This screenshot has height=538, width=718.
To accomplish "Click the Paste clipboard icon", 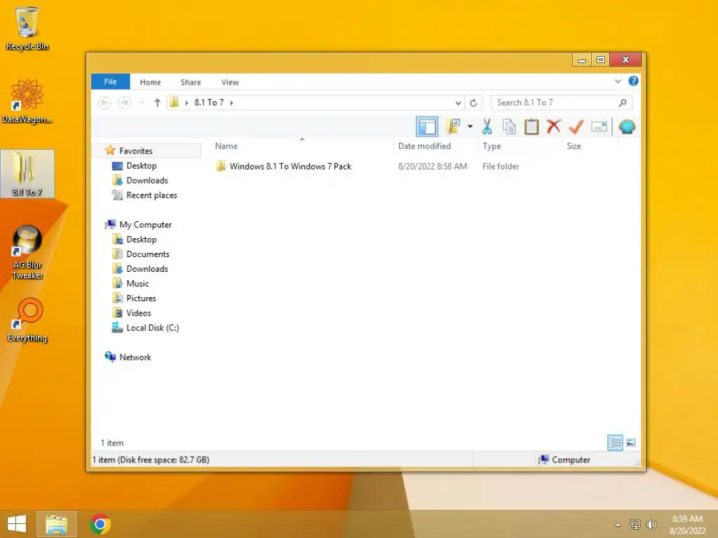I will (531, 127).
